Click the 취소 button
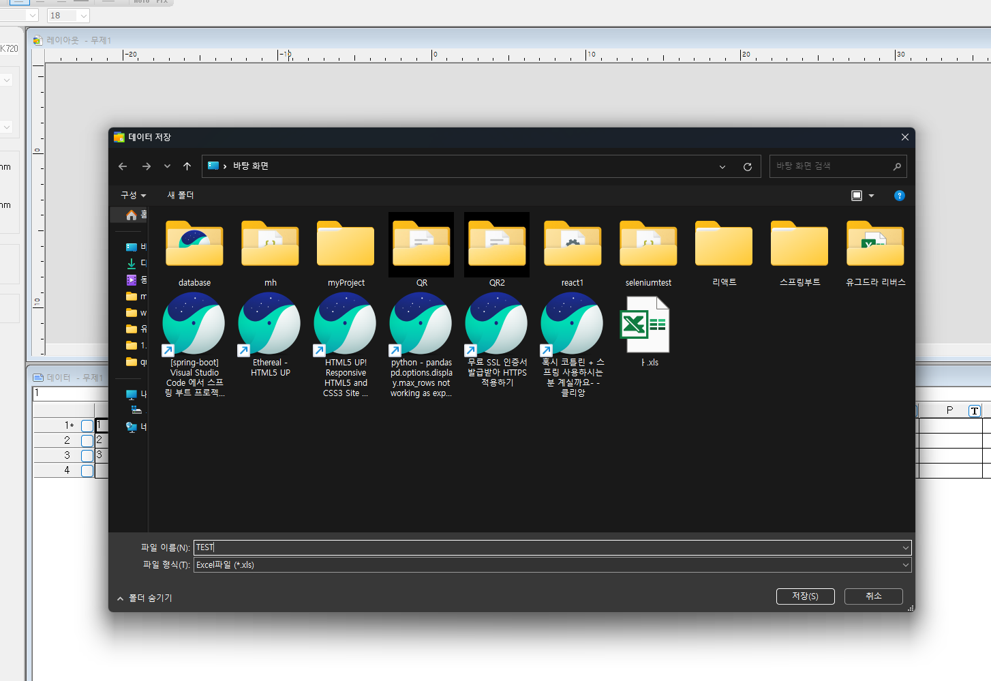This screenshot has height=681, width=991. click(x=874, y=596)
